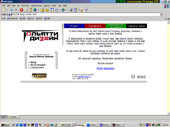
Task: Click the Forward arrow toolbar icon
Action: 16,10
